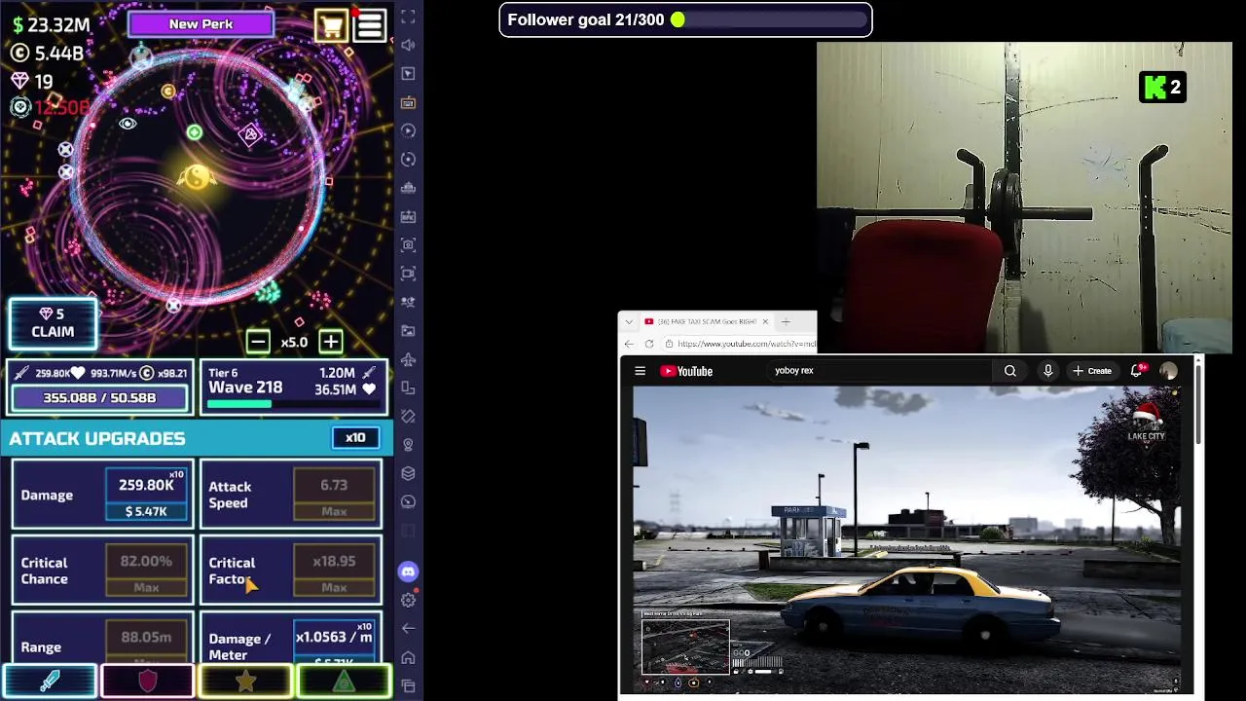The image size is (1246, 701).
Task: Open the shop cart icon in the game
Action: point(331,25)
